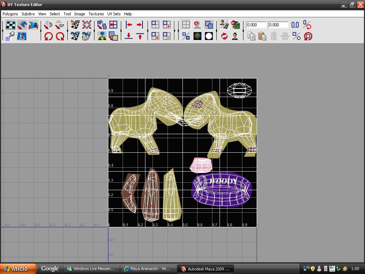Screen dimensions: 365x274
Task: Align UVs to maximum U
Action: [x=140, y=25]
